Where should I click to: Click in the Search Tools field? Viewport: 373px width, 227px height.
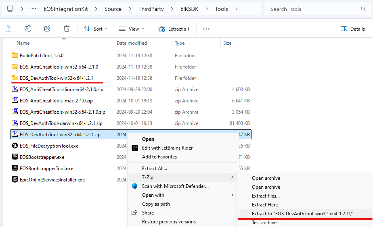pyautogui.click(x=313, y=9)
